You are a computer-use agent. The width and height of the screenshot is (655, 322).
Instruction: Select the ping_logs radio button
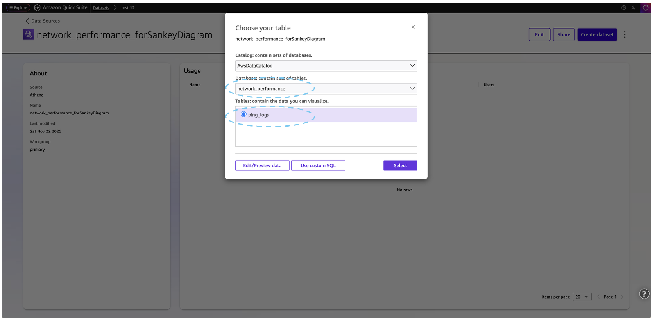(x=243, y=114)
